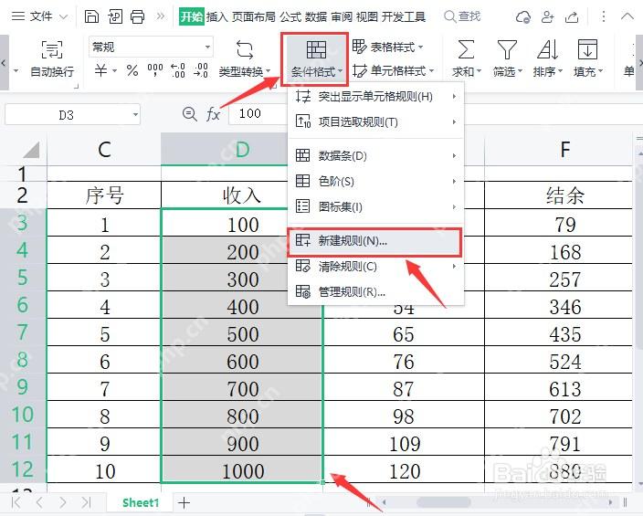The image size is (643, 516).
Task: Open the 审阅 tab
Action: click(342, 16)
